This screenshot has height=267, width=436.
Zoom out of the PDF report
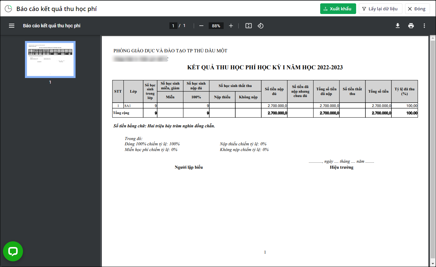coord(201,26)
